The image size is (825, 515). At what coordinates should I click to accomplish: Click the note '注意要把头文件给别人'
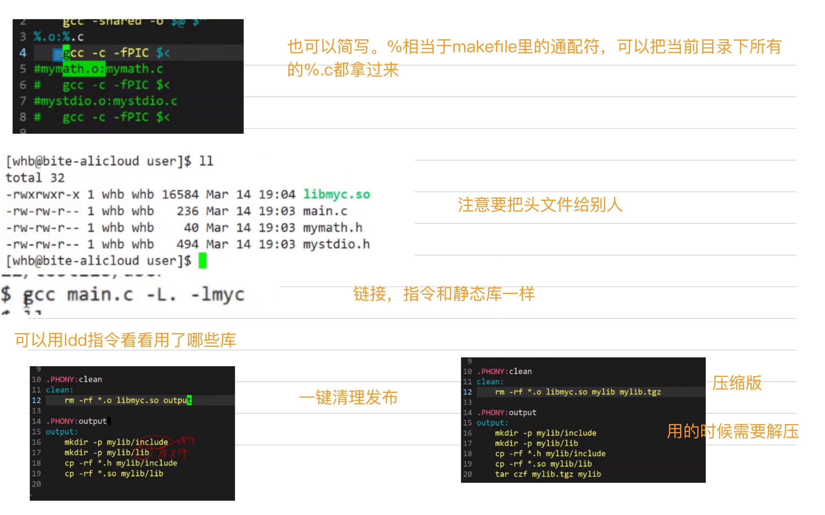pos(540,204)
